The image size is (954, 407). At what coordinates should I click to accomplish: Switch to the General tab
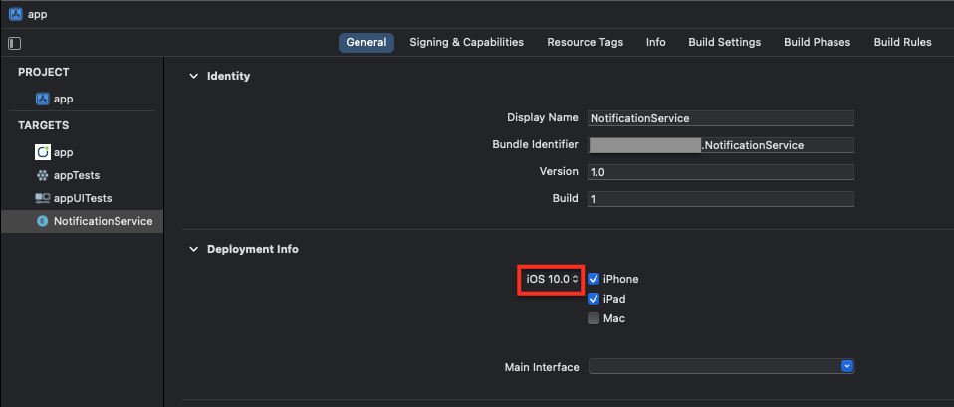pyautogui.click(x=366, y=43)
